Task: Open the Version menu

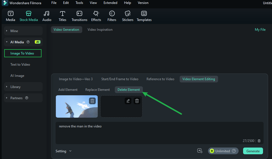Action: tap(143, 3)
